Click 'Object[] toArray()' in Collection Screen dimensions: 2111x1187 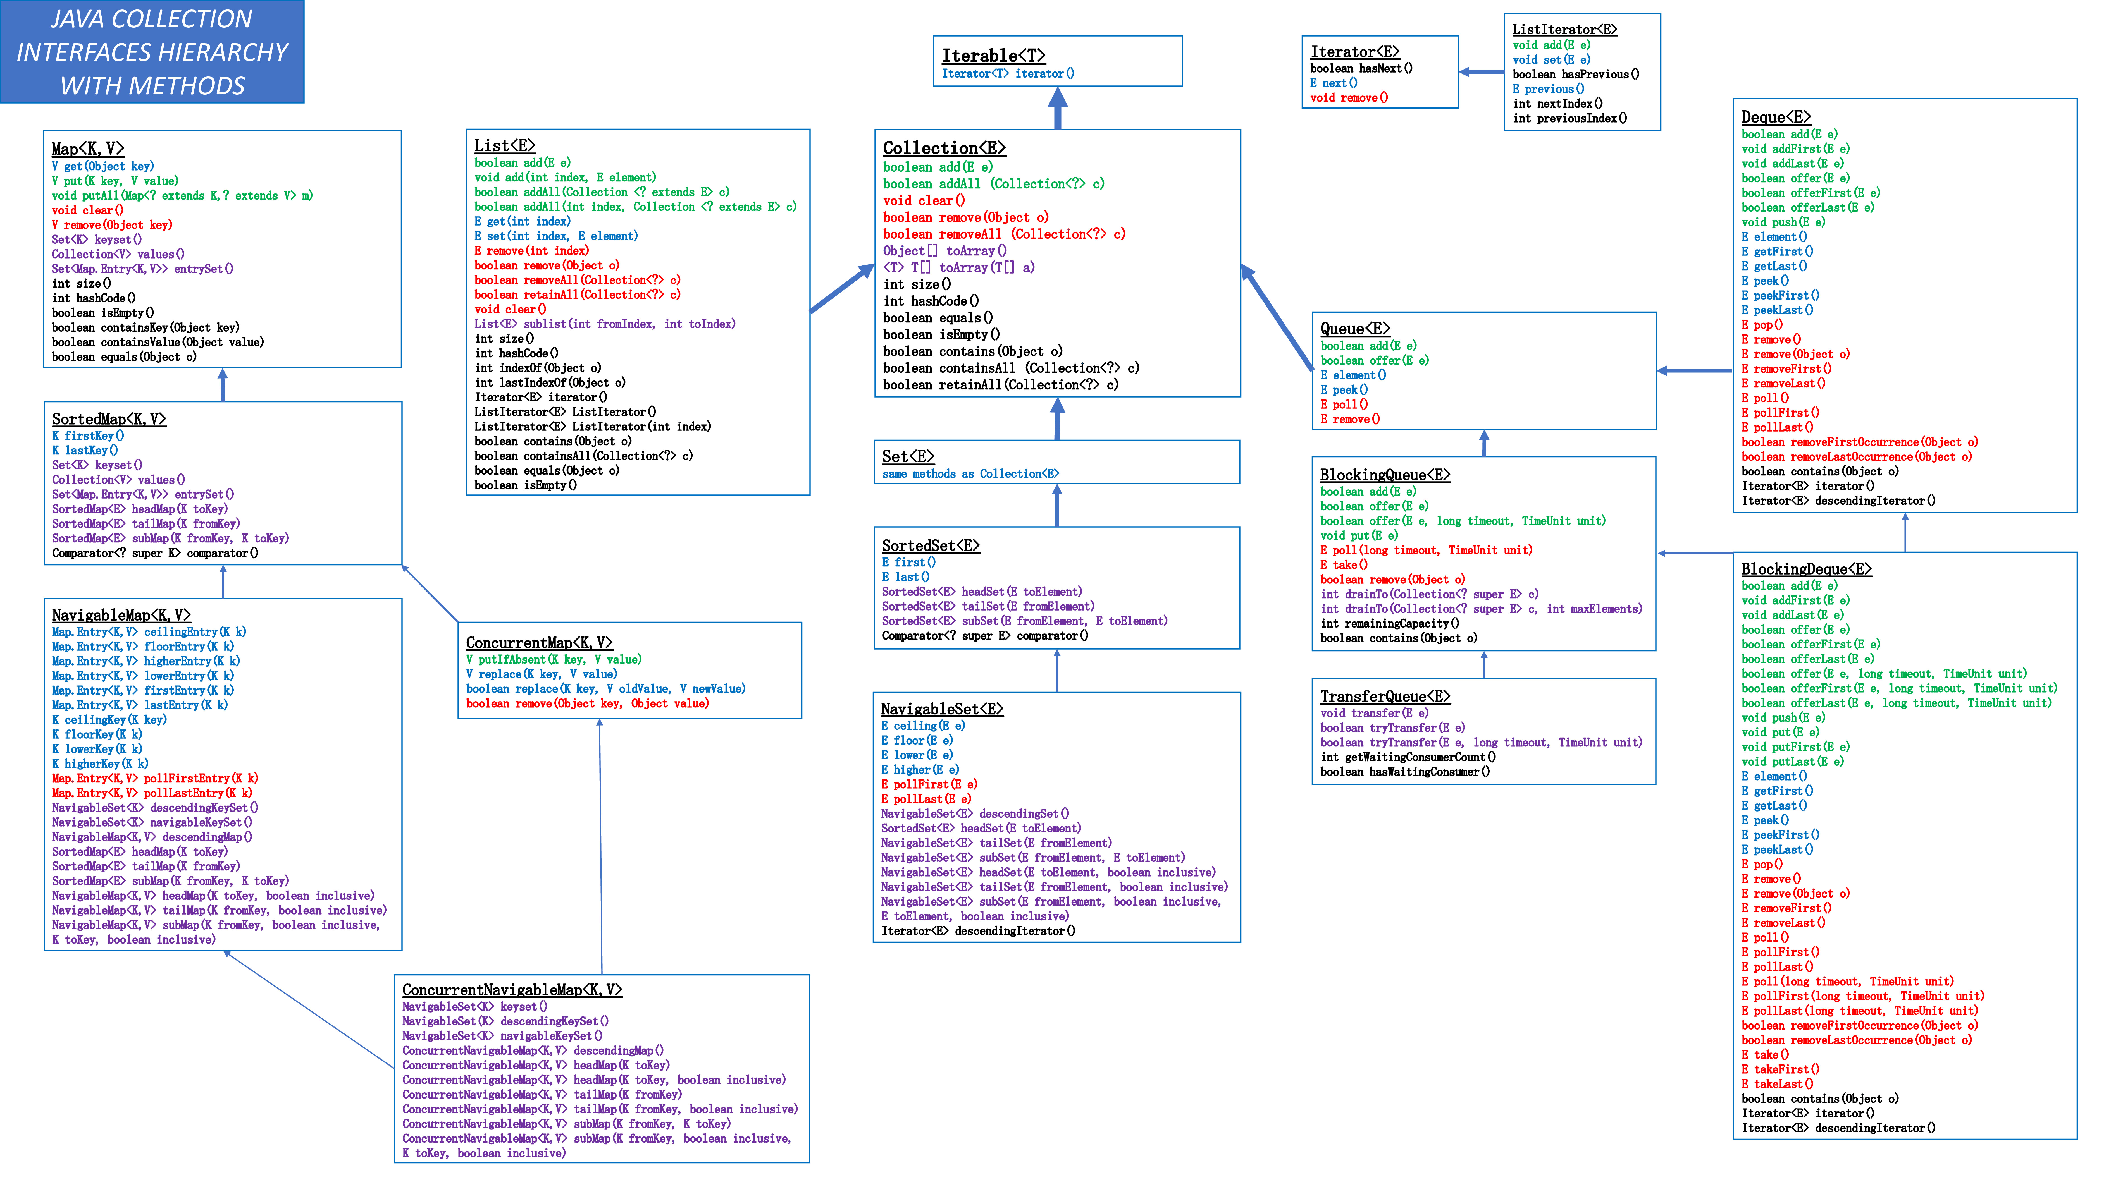[x=945, y=251]
